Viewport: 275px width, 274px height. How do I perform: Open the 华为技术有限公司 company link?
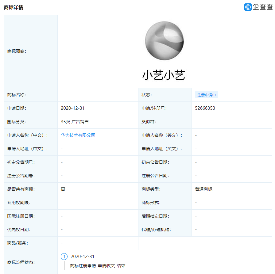[x=78, y=135]
